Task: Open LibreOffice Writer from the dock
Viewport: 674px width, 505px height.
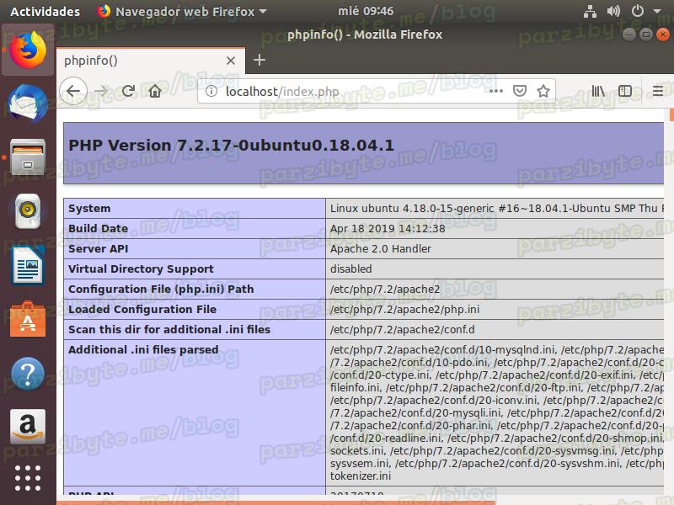Action: click(28, 266)
